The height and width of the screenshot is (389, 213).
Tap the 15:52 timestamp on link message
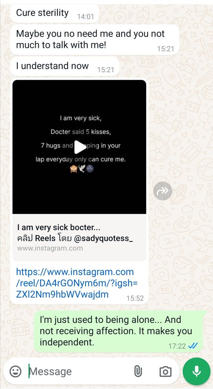135,298
